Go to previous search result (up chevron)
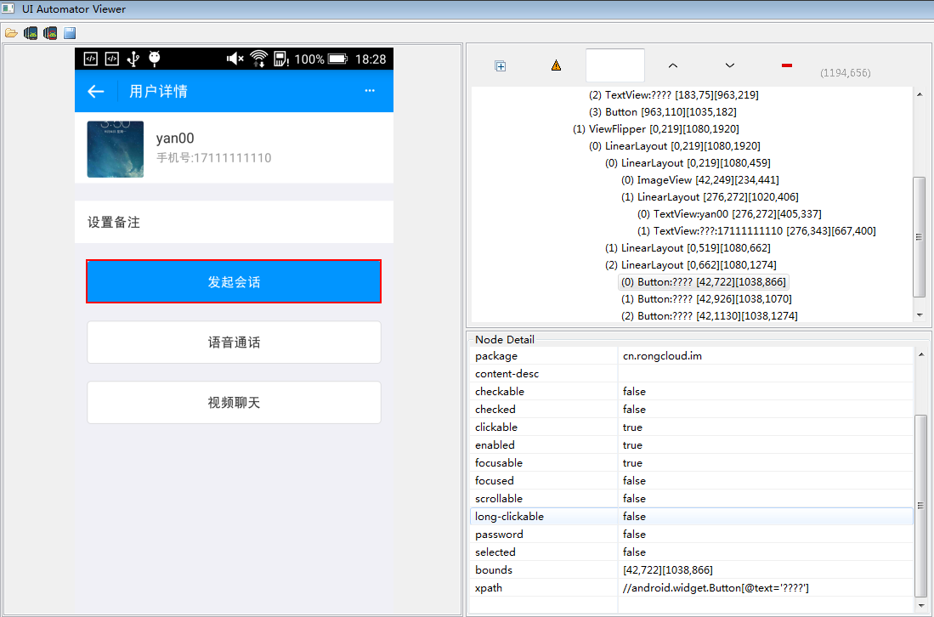The width and height of the screenshot is (934, 617). click(672, 65)
